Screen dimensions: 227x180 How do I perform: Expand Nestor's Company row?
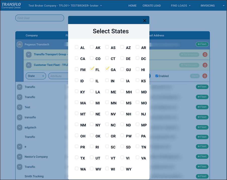click(20, 157)
